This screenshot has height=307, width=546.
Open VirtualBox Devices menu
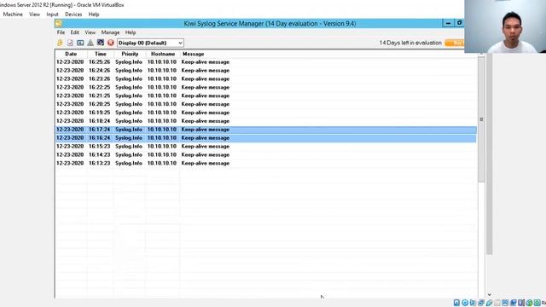pos(73,14)
